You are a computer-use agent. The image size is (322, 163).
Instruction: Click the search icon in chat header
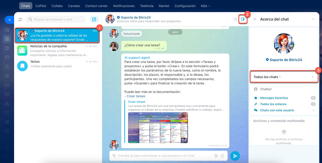(235, 19)
